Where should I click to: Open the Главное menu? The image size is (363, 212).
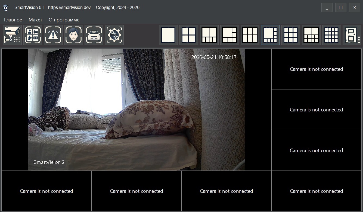tap(13, 20)
